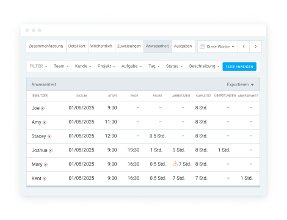The width and height of the screenshot is (287, 220).
Task: Expand the Kunde filter dropdown
Action: click(x=83, y=66)
